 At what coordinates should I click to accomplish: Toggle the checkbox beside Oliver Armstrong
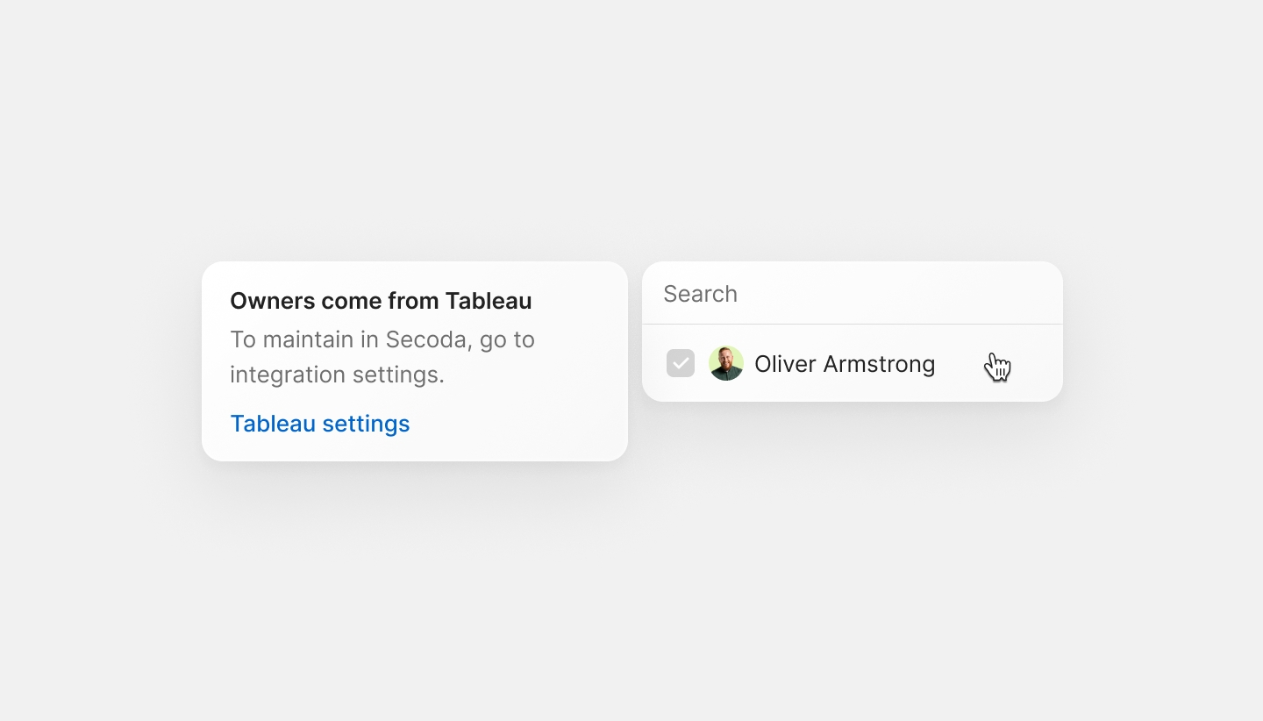pyautogui.click(x=681, y=363)
